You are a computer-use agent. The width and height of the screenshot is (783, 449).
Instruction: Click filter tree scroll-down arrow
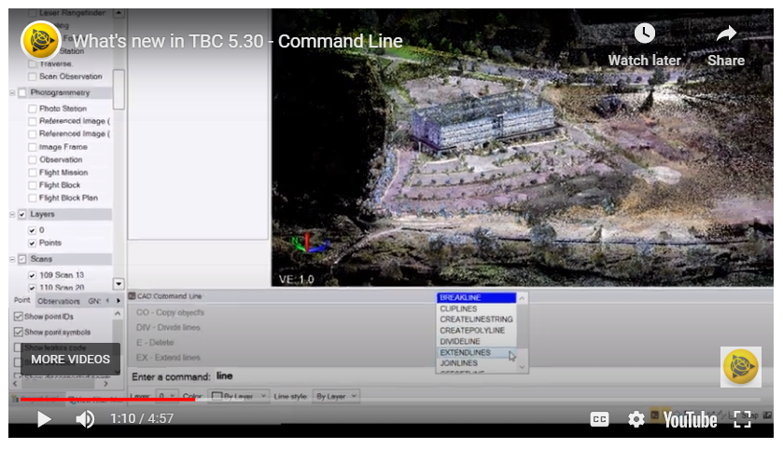119,284
